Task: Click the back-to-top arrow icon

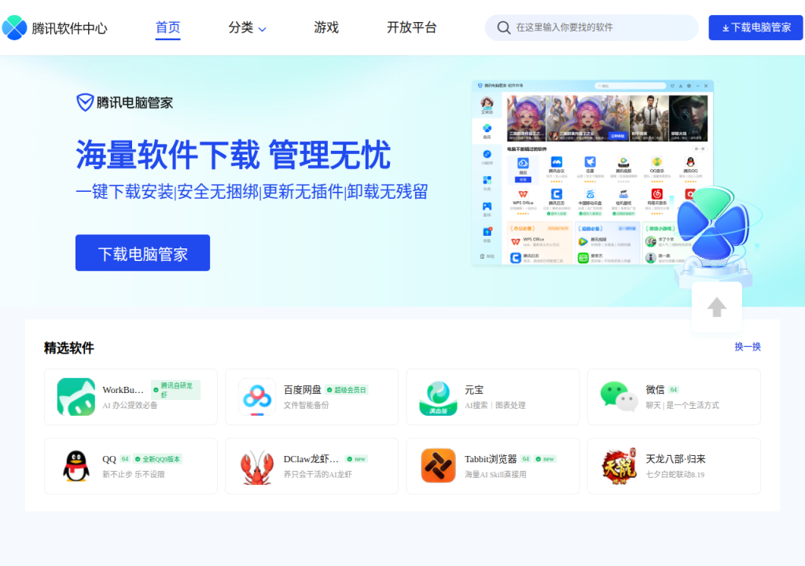Action: 717,307
